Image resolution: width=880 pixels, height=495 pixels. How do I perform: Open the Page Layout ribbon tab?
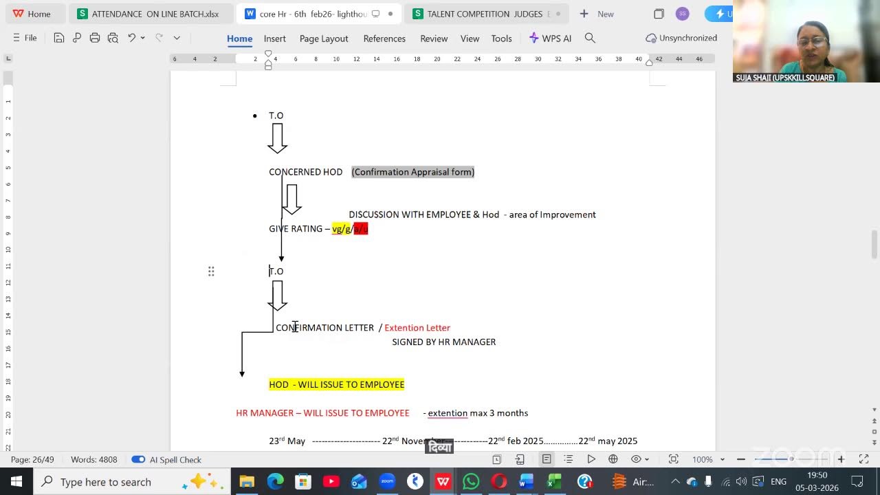(324, 38)
